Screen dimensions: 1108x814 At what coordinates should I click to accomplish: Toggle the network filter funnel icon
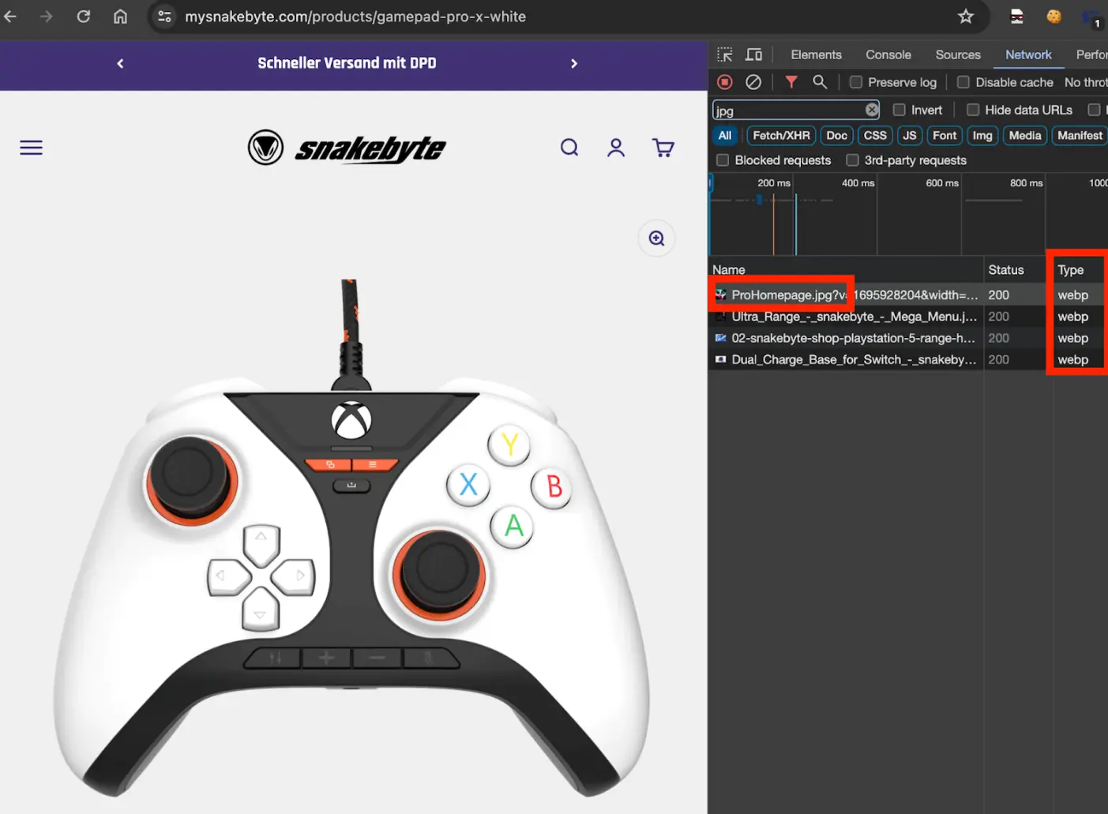[791, 82]
